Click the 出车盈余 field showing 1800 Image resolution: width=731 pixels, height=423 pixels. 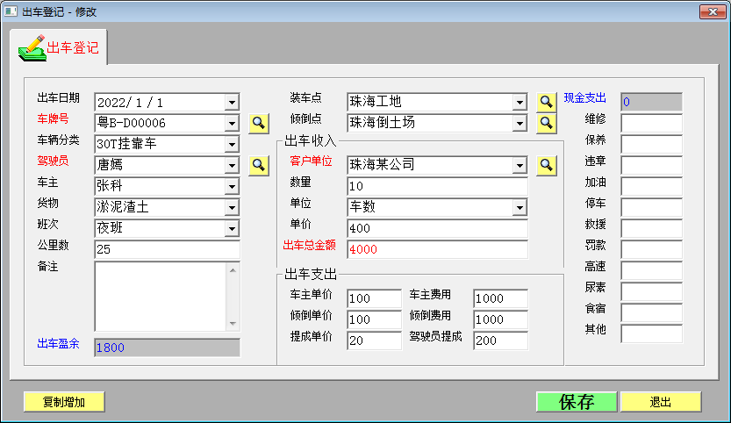click(x=167, y=348)
